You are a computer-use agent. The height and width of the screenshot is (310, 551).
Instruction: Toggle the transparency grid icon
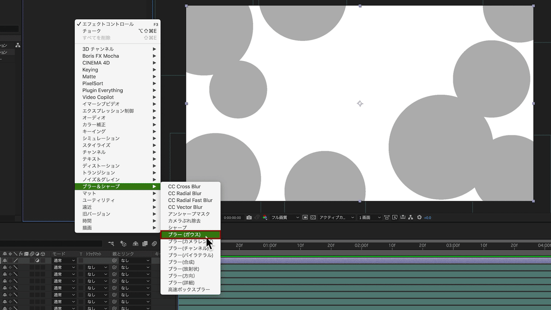click(x=313, y=217)
